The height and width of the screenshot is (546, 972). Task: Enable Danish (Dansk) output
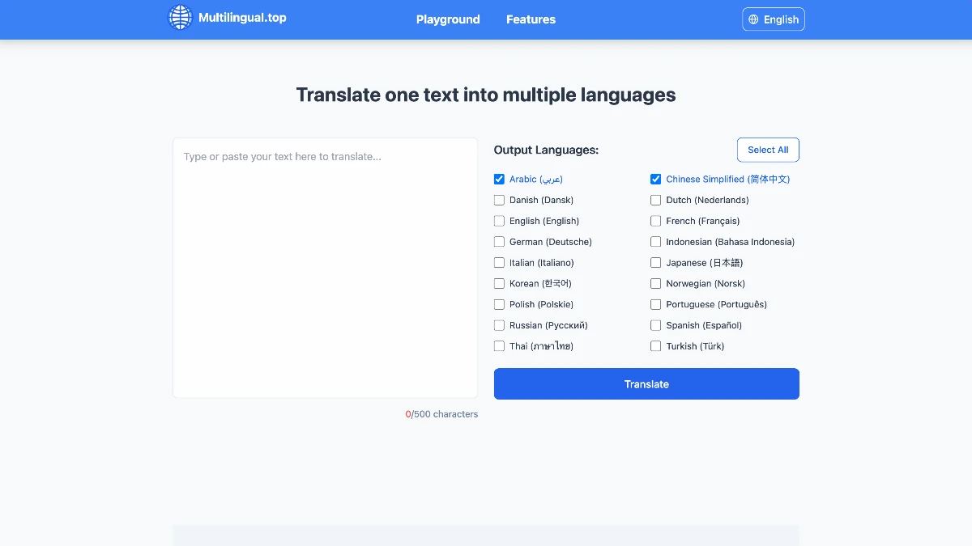[499, 200]
